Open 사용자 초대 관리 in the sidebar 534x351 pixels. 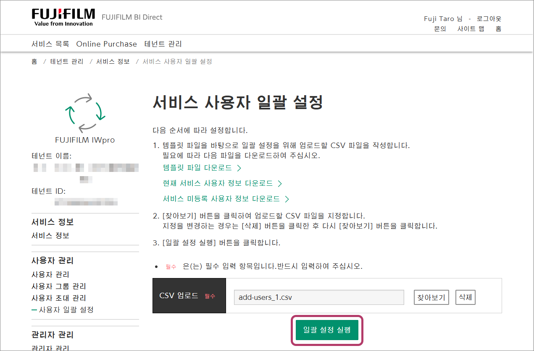click(59, 298)
